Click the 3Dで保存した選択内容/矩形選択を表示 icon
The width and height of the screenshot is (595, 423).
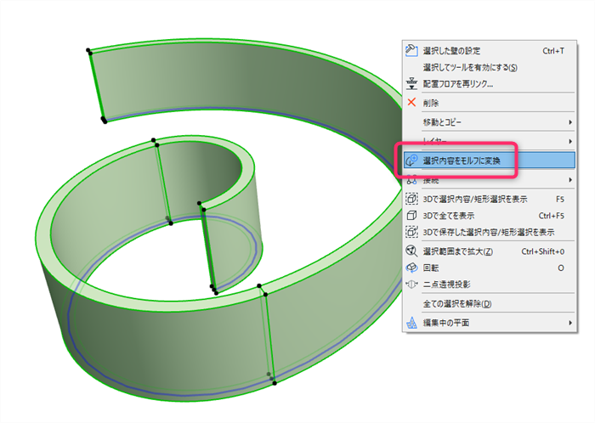(x=411, y=232)
